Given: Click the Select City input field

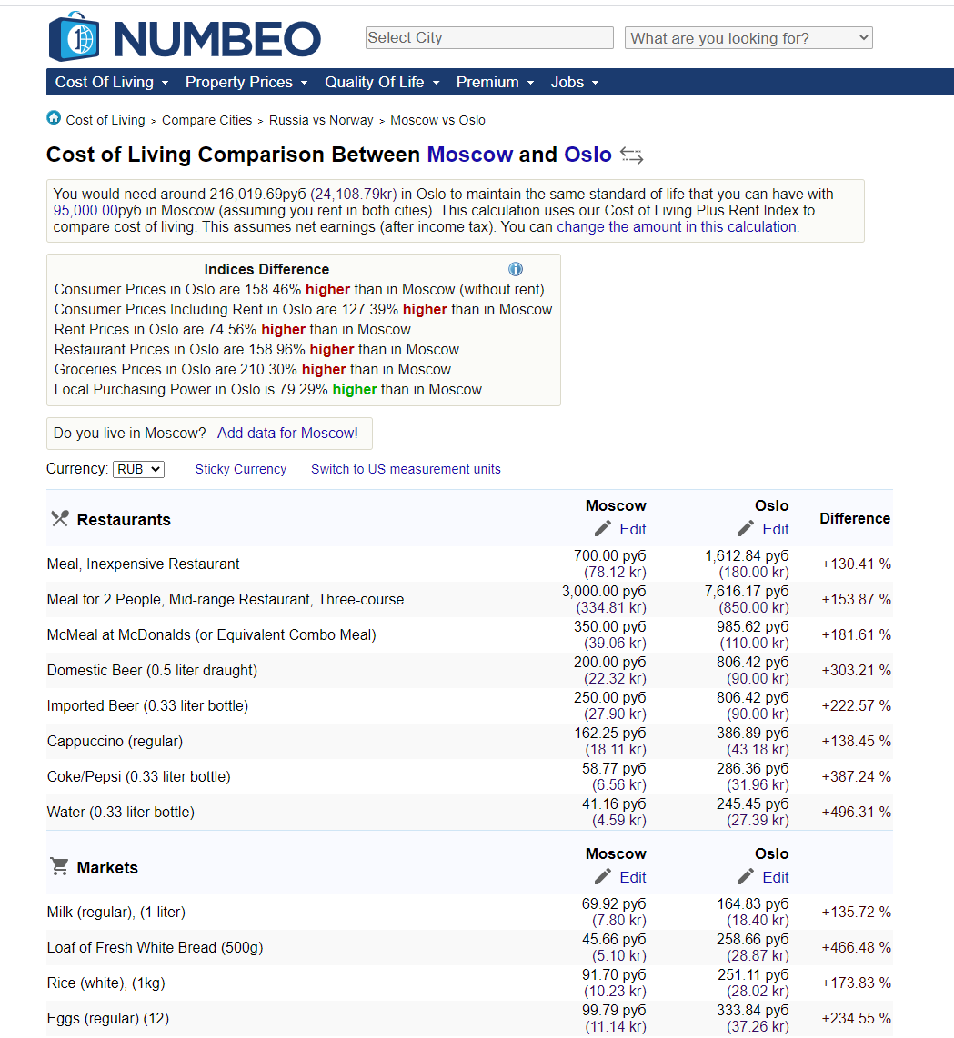Looking at the screenshot, I should tap(489, 38).
